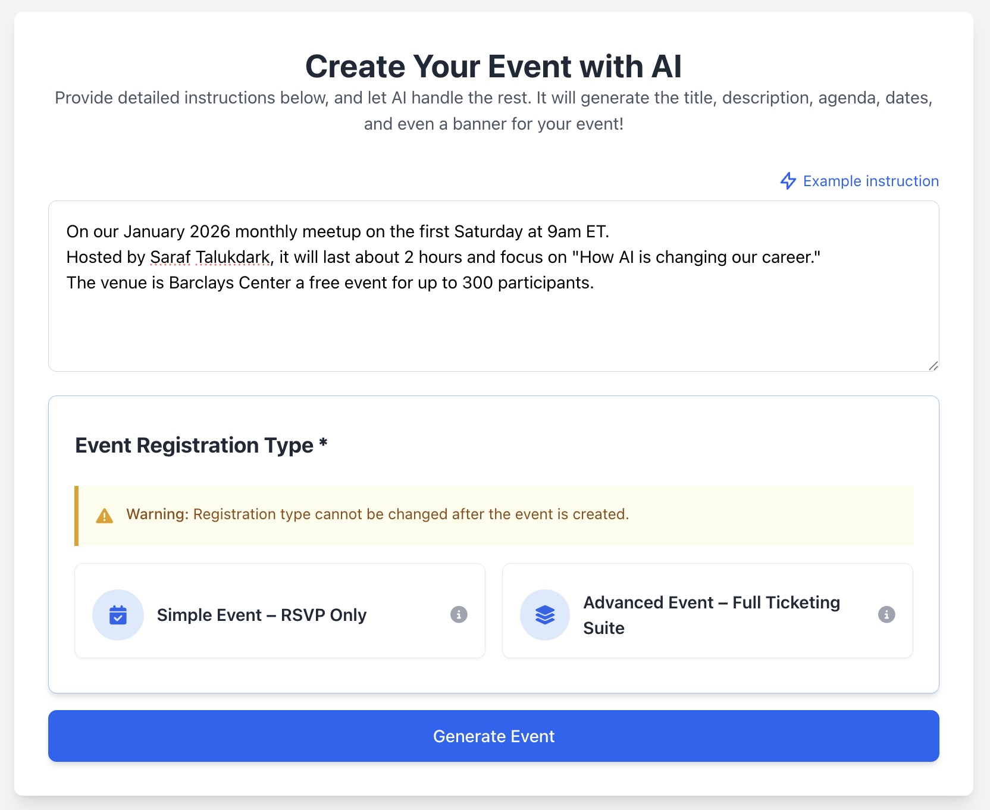The height and width of the screenshot is (810, 990).
Task: Click the Generate Event button
Action: pyautogui.click(x=493, y=736)
